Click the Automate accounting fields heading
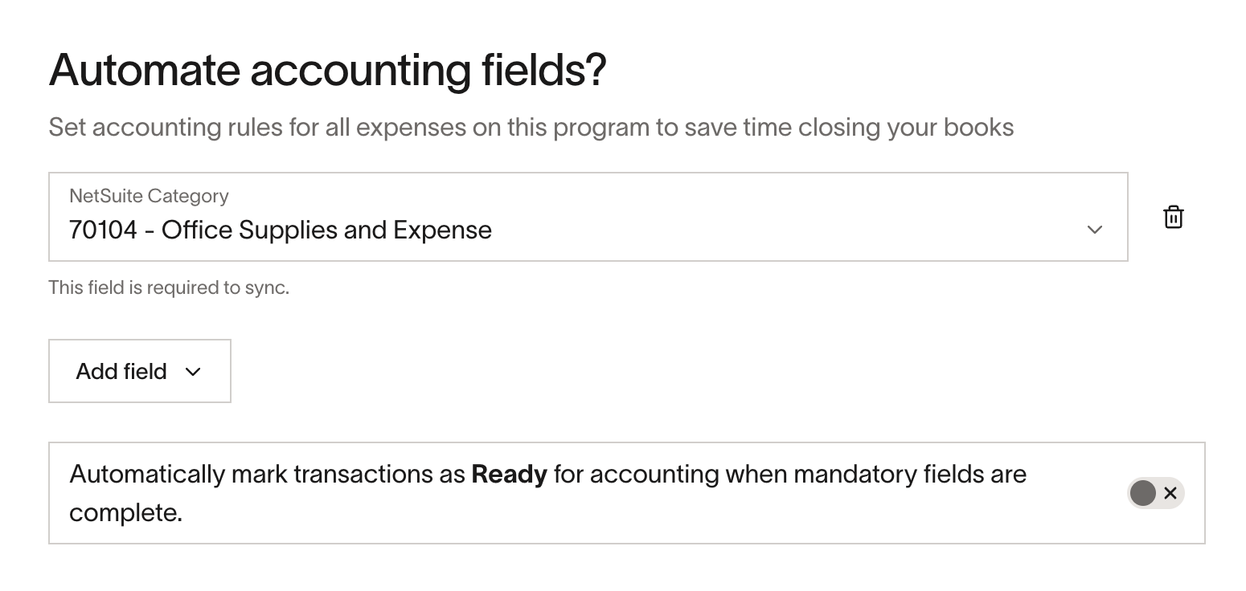The width and height of the screenshot is (1246, 591). pos(327,70)
